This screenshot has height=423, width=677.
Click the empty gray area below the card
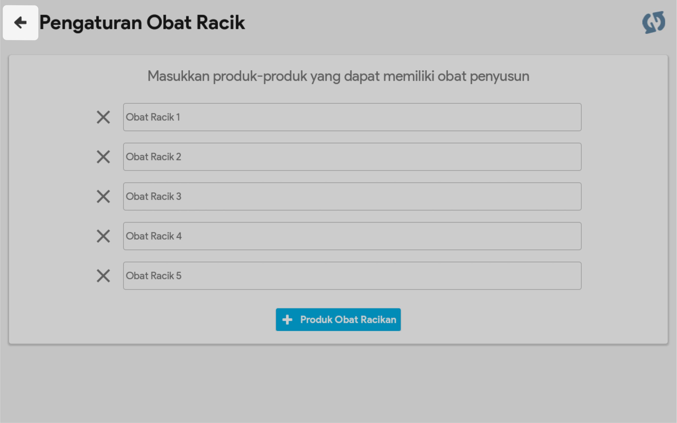(x=338, y=386)
